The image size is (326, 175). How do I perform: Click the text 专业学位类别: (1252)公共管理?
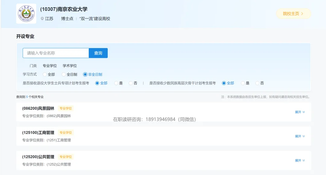[46, 164]
